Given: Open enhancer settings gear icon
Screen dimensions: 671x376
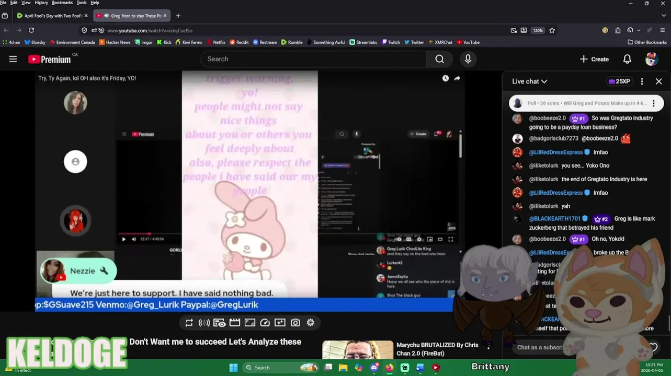Looking at the screenshot, I should [x=311, y=323].
